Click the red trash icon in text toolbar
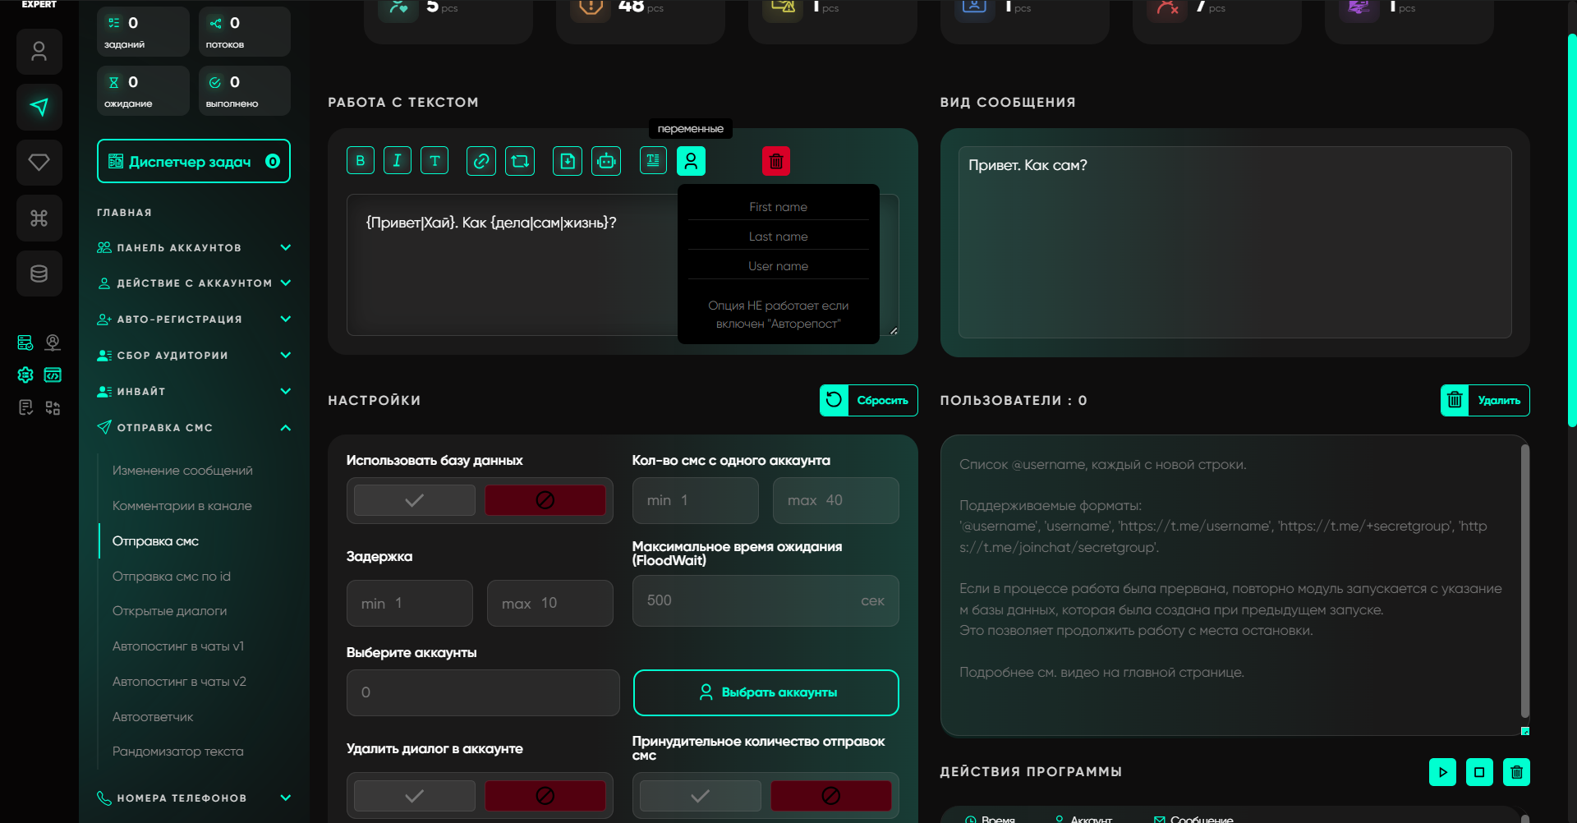Image resolution: width=1577 pixels, height=823 pixels. (775, 161)
